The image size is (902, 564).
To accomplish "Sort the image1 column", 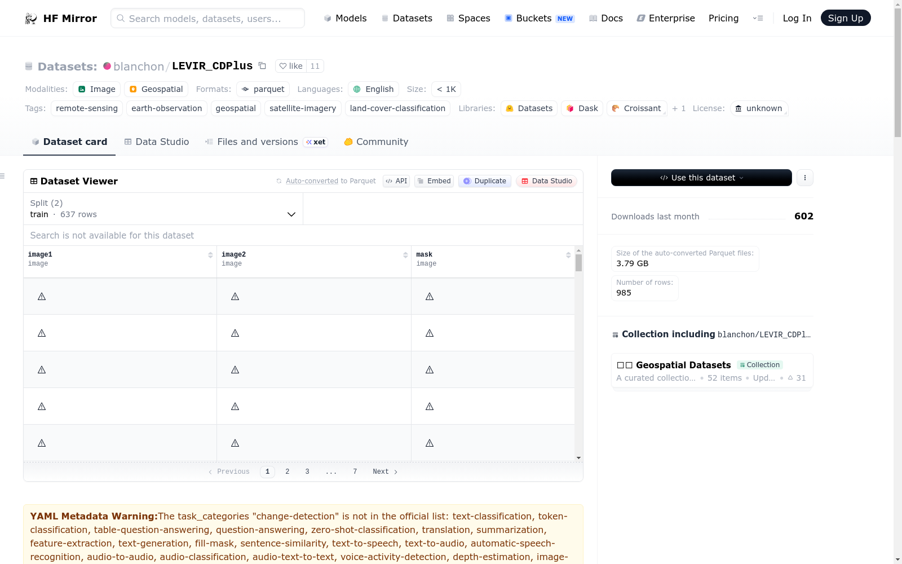I will tap(210, 255).
